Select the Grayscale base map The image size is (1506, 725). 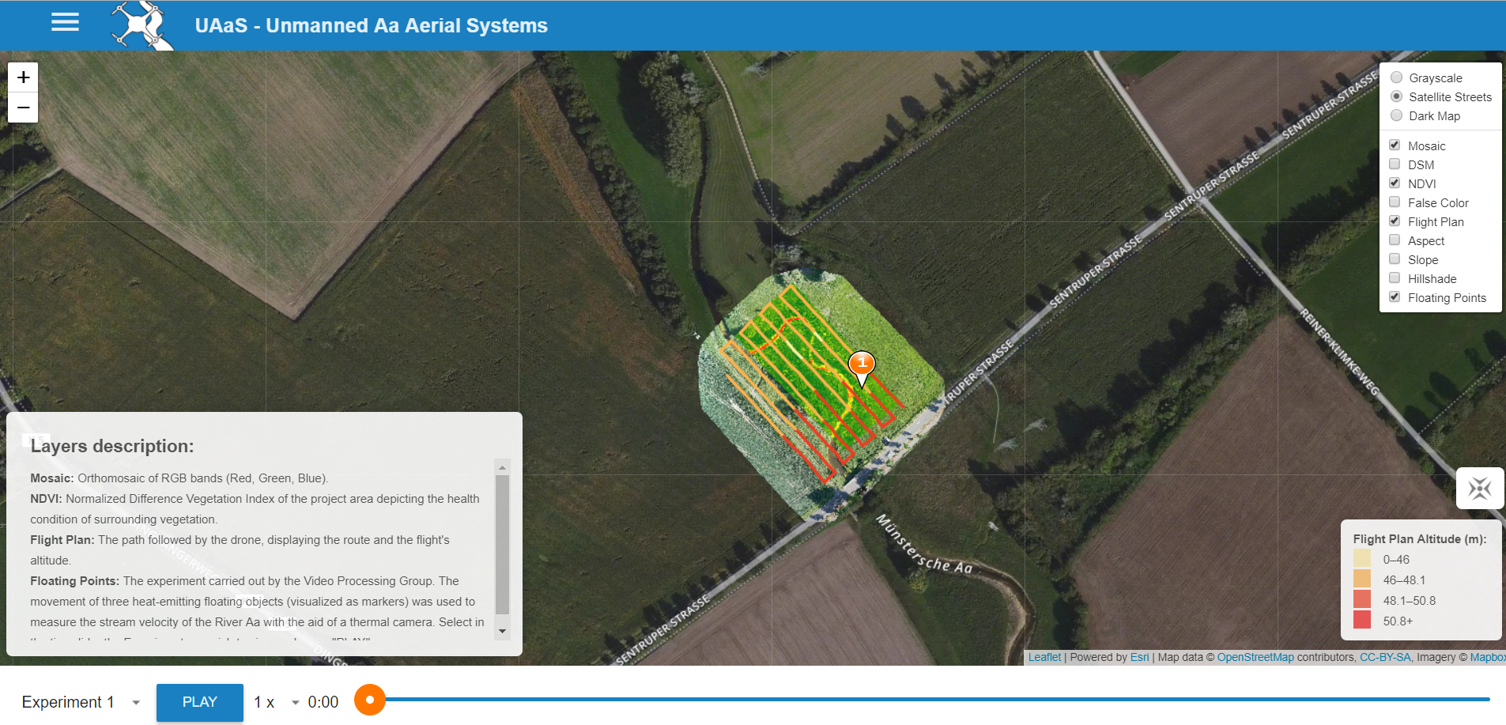click(x=1397, y=77)
